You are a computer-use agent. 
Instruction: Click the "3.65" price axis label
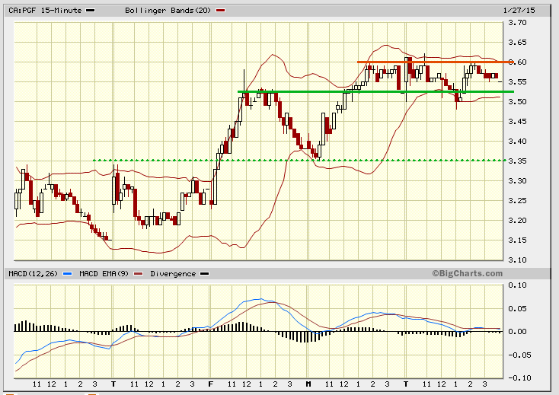pyautogui.click(x=517, y=43)
